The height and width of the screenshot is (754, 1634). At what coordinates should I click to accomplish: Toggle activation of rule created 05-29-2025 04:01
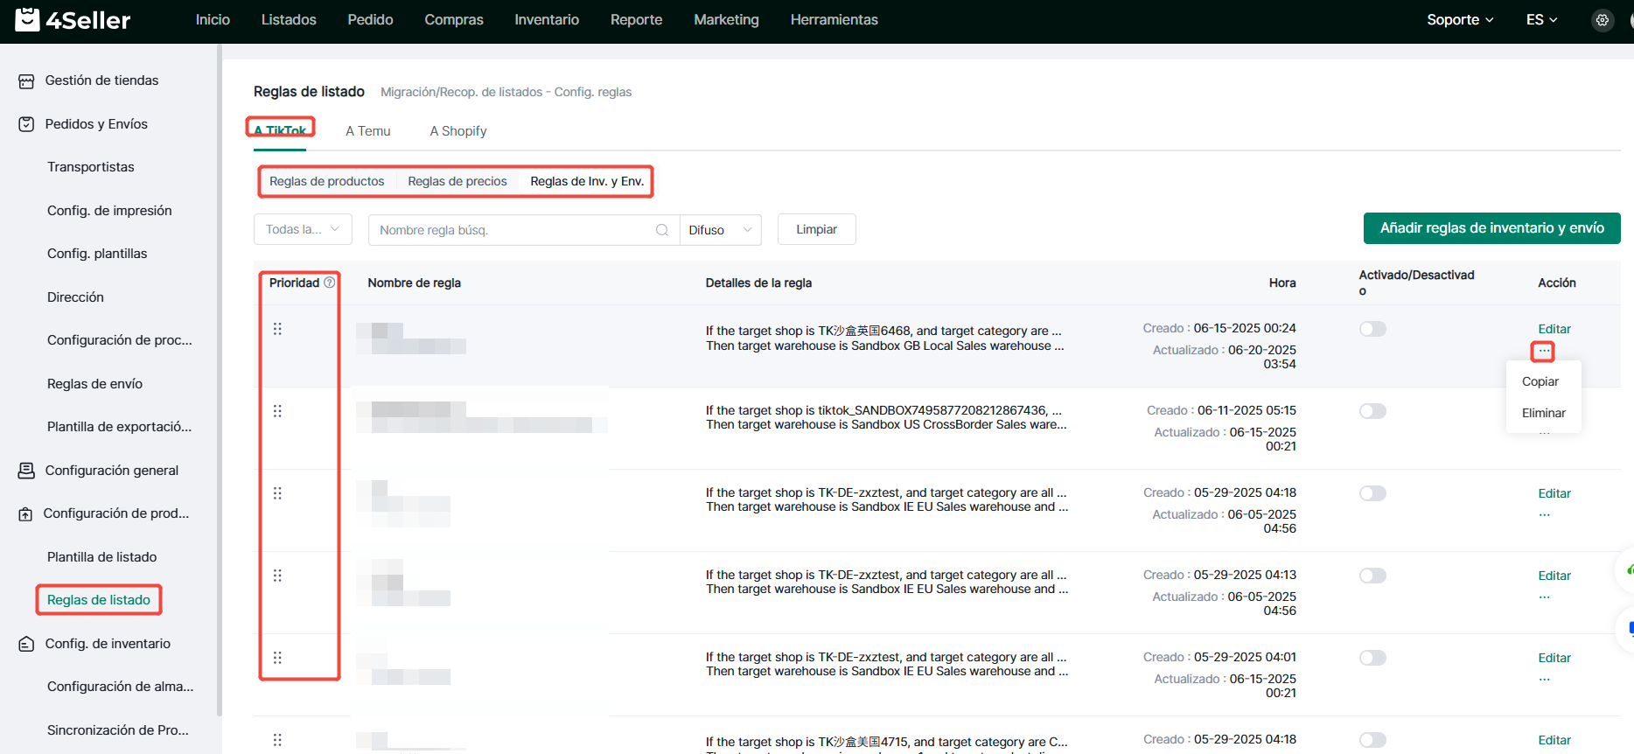[1372, 658]
